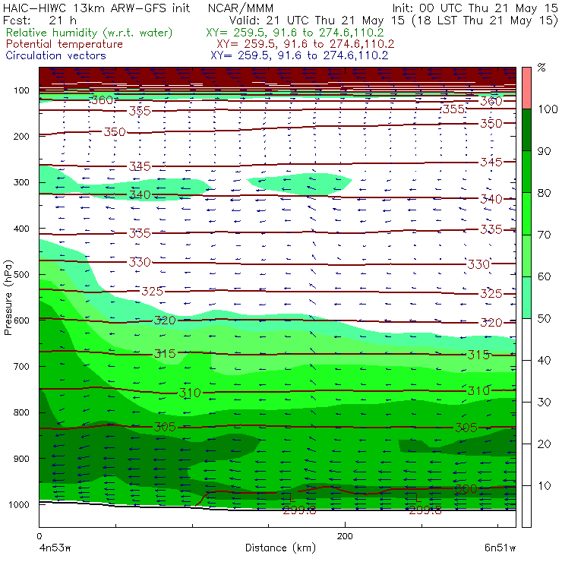This screenshot has height=562, width=562.
Task: Click the blue XY= 259.5, 91.6 coordinates line
Action: (299, 55)
